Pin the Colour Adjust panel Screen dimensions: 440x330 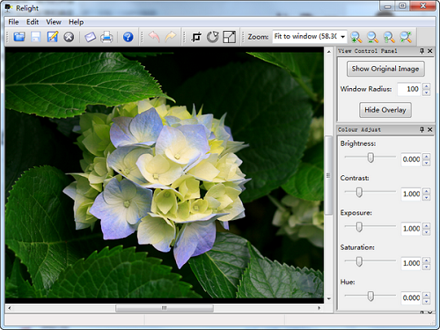[422, 129]
